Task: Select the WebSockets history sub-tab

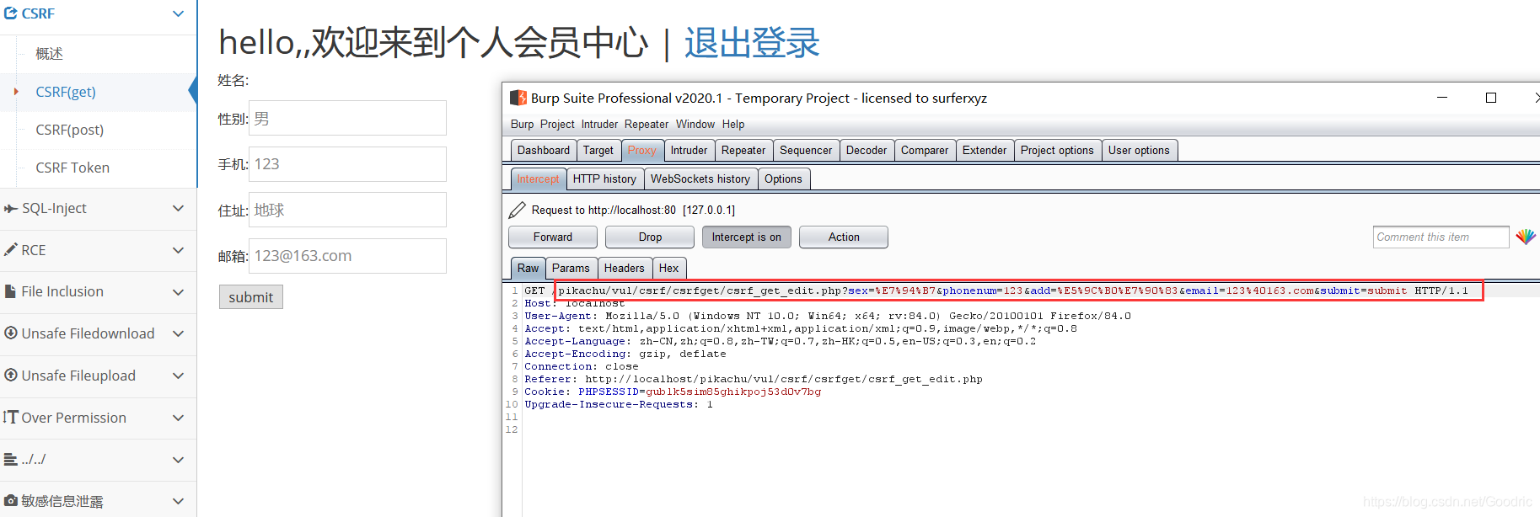Action: pos(700,179)
